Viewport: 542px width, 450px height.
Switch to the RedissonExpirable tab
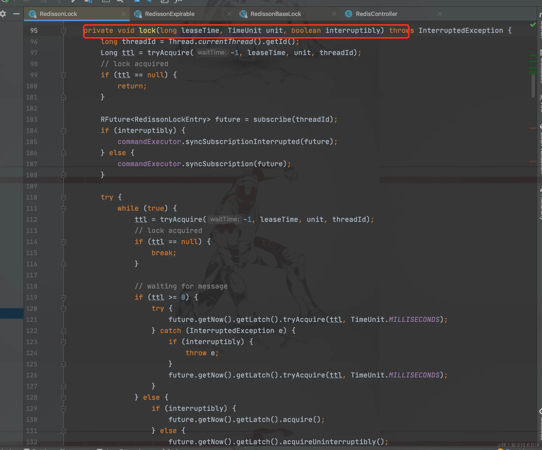click(170, 14)
